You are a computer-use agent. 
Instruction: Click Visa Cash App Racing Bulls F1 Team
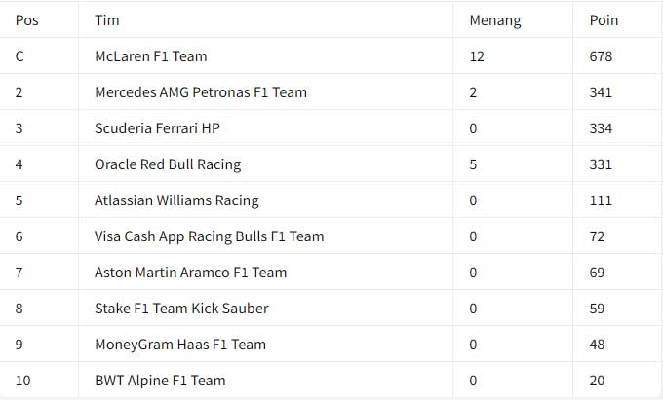pyautogui.click(x=210, y=236)
